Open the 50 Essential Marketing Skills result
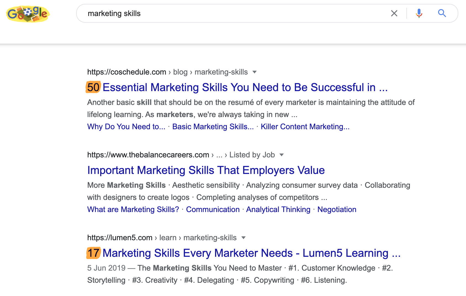 237,88
